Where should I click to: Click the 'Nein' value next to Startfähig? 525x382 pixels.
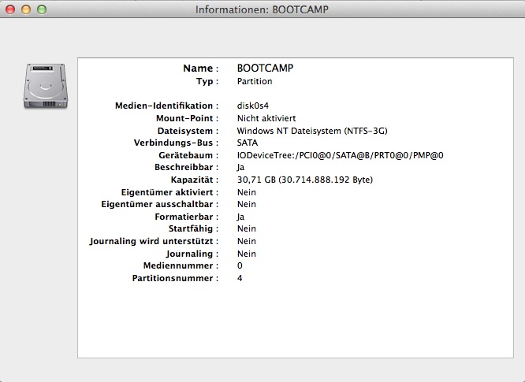(x=246, y=228)
